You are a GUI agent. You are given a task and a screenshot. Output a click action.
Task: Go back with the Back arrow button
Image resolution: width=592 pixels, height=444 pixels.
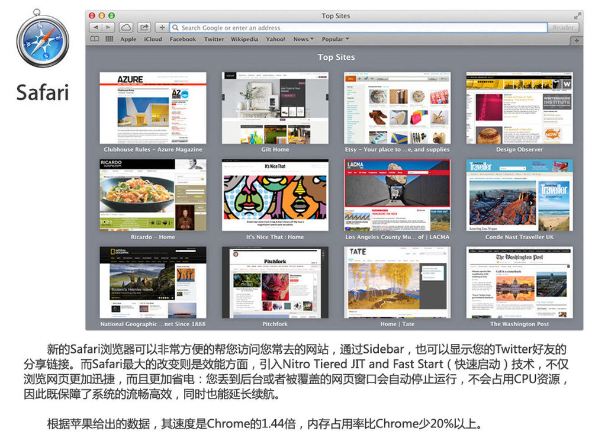95,28
